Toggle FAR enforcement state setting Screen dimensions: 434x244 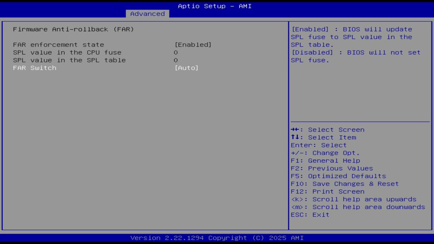pyautogui.click(x=58, y=44)
